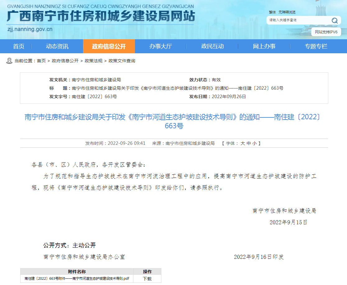The width and height of the screenshot is (347, 285).
Task: Open the 政民互动 navigation tab
Action: click(212, 46)
